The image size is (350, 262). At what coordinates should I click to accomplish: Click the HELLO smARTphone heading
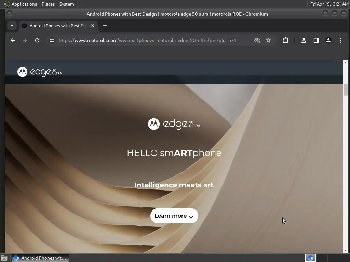(174, 153)
